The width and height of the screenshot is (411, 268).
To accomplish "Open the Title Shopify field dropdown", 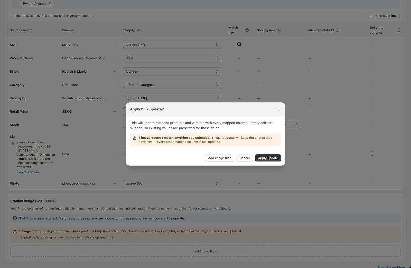I will tap(172, 58).
